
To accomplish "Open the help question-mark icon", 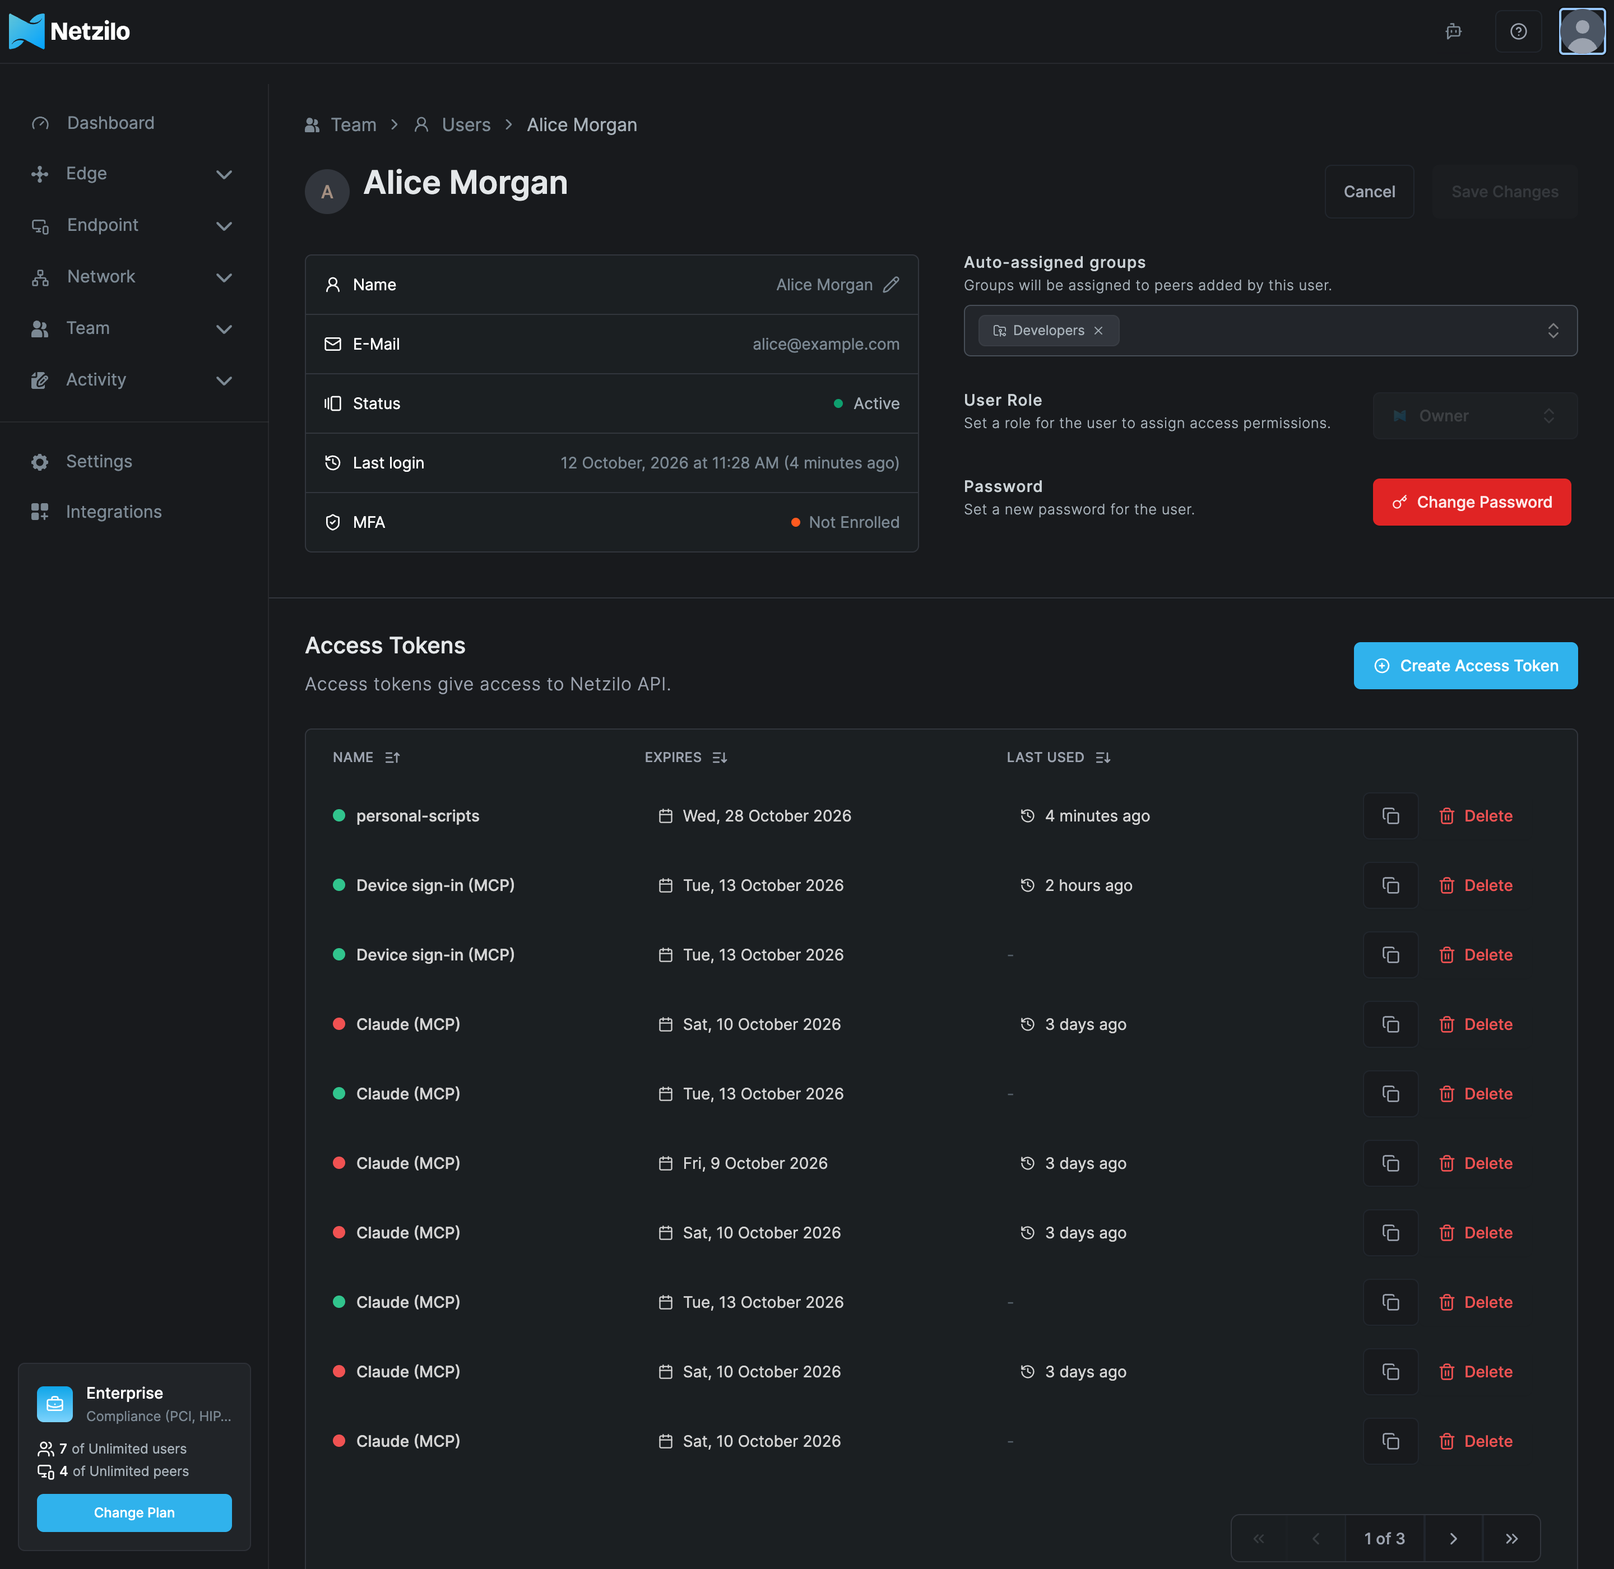I will coord(1518,31).
